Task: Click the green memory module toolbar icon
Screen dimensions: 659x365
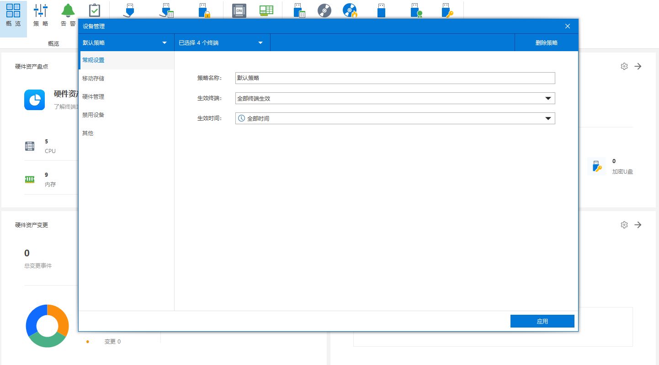Action: [x=266, y=11]
